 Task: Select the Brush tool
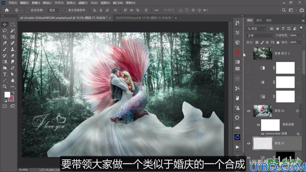pyautogui.click(x=5, y=49)
